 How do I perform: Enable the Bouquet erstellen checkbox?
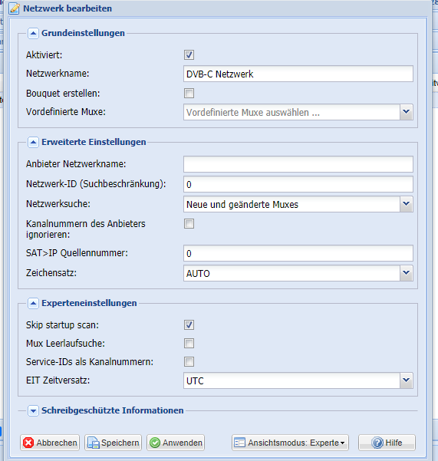(189, 94)
